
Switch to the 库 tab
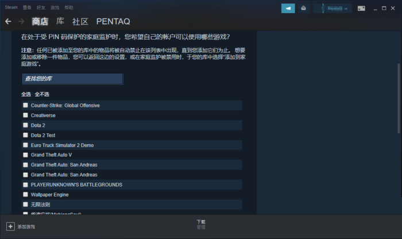point(60,21)
